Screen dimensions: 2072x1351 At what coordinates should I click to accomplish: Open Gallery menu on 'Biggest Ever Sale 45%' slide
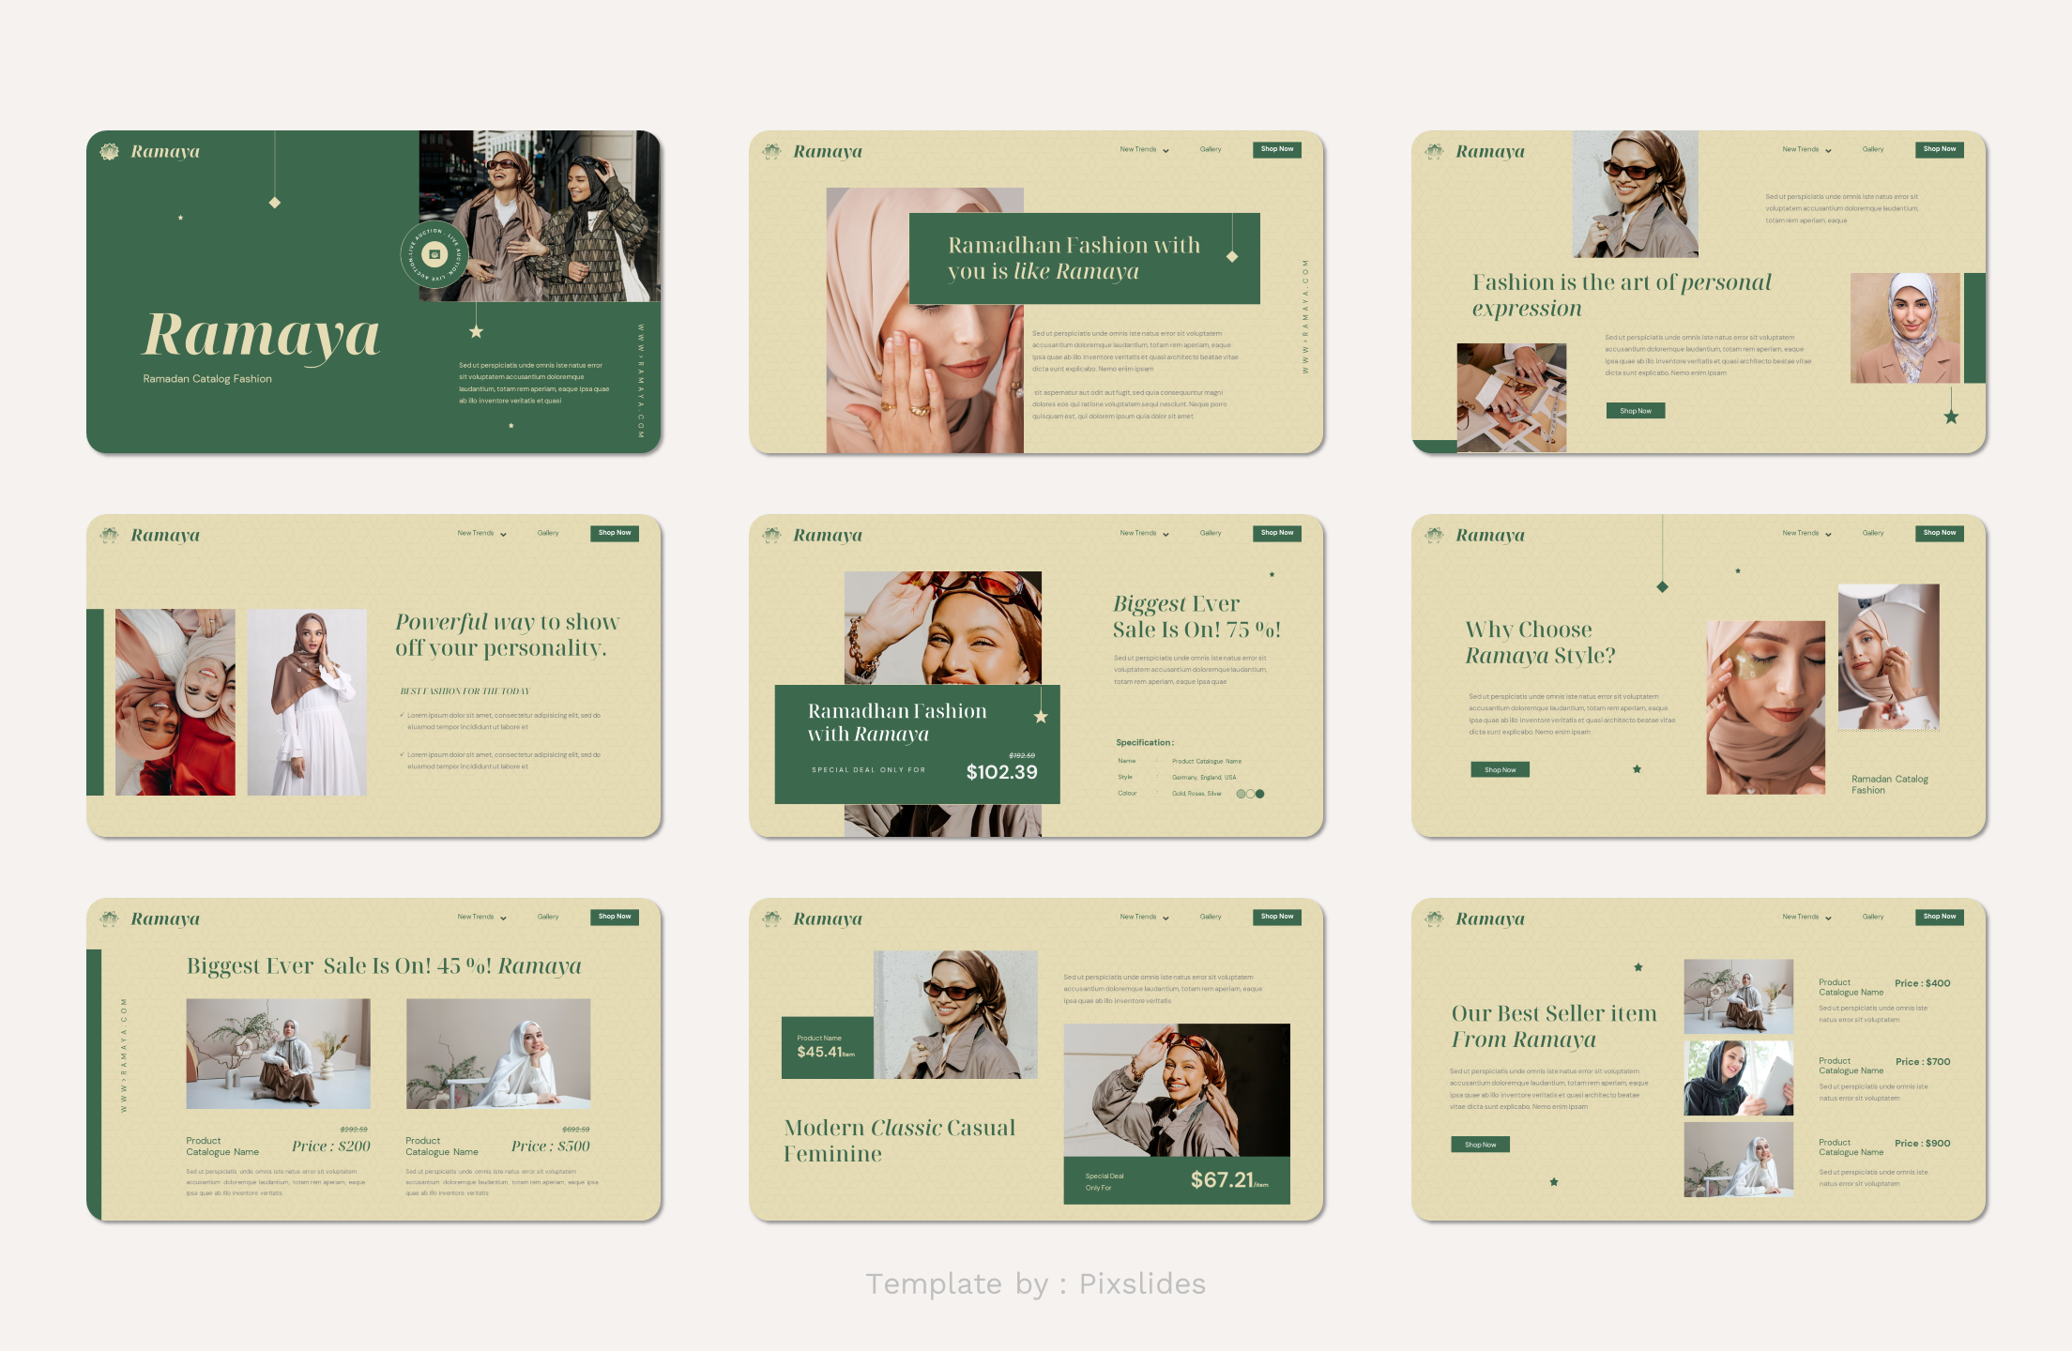coord(548,917)
